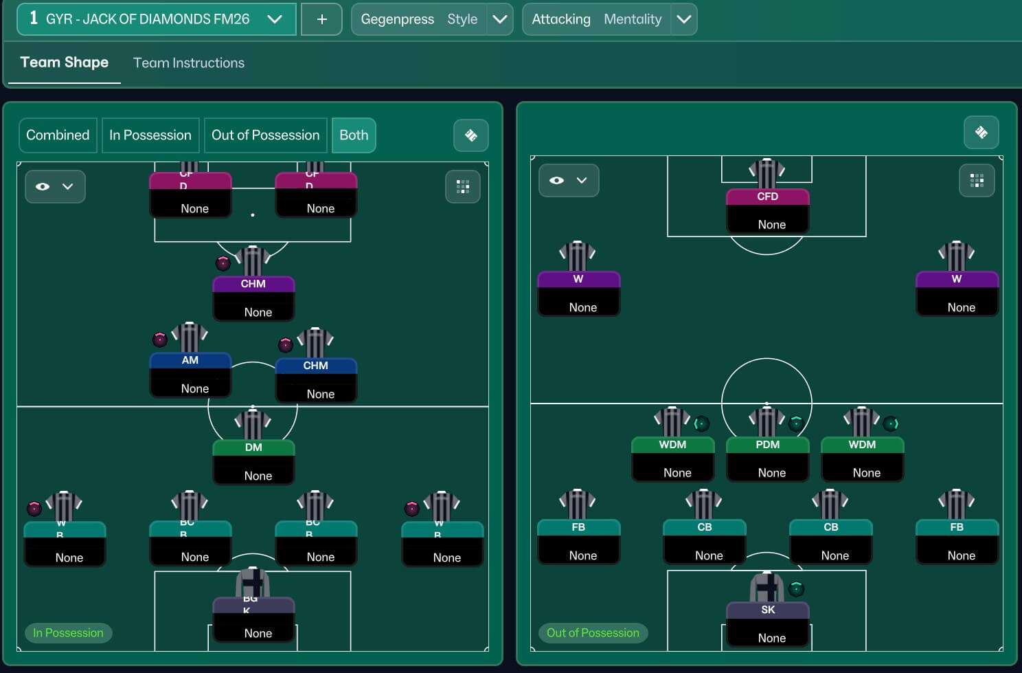Open the grid icon on In Possession pitch
Viewport: 1022px width, 673px height.
pos(462,186)
